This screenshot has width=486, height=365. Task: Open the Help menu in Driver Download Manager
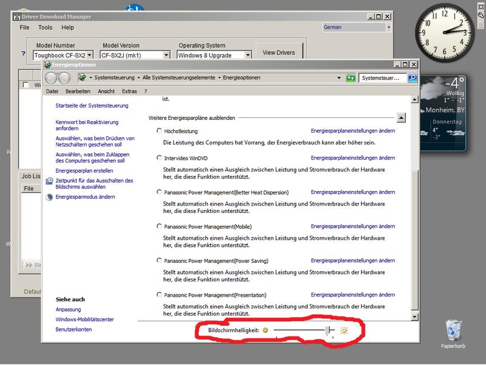pos(67,27)
